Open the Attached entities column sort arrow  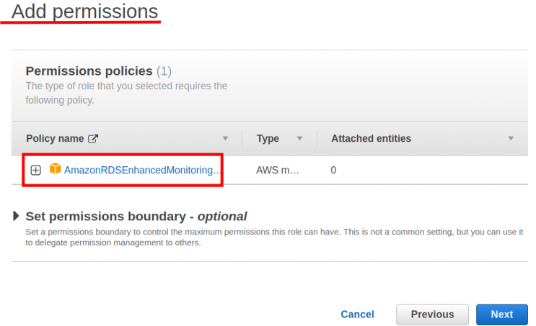(511, 139)
